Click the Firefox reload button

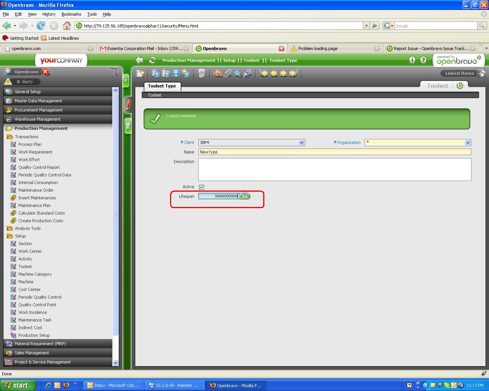click(x=41, y=26)
